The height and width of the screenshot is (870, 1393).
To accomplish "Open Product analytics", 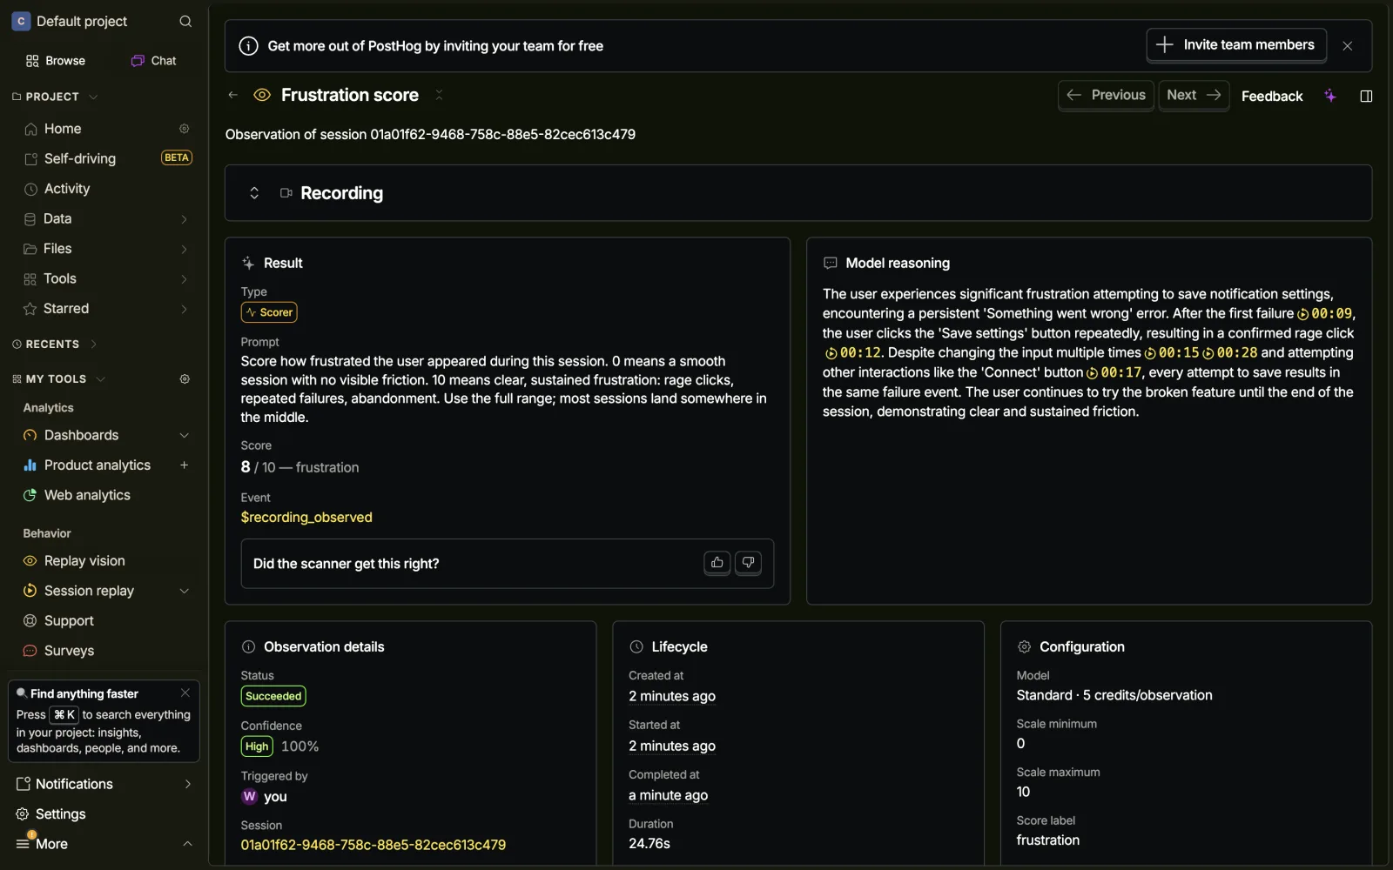I will (x=97, y=465).
